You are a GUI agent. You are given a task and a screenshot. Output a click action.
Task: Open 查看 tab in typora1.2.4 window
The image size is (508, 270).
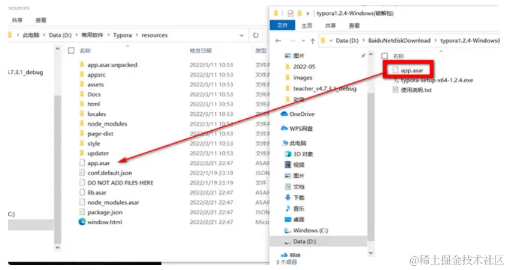pyautogui.click(x=354, y=26)
